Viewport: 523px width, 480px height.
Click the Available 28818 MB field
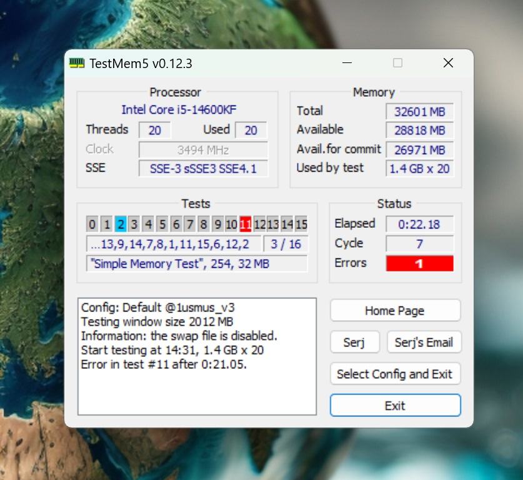tap(420, 130)
